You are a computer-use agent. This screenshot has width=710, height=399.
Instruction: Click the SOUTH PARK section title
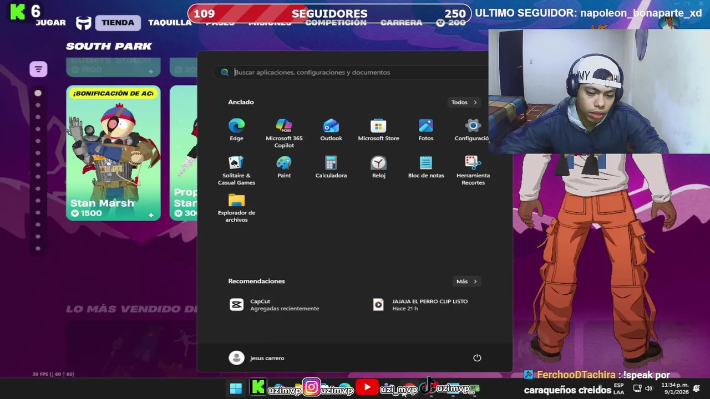109,46
